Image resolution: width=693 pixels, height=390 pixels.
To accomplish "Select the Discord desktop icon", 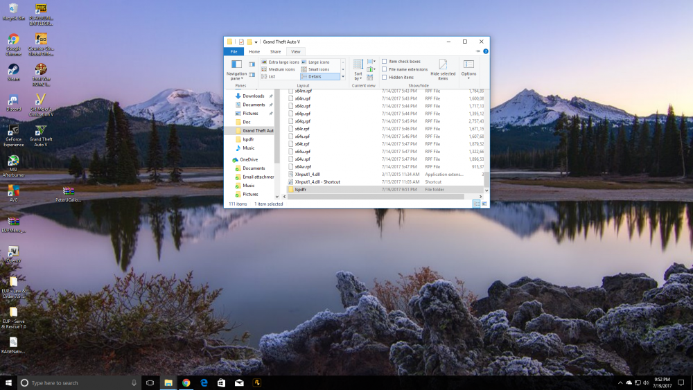I will pos(13,100).
